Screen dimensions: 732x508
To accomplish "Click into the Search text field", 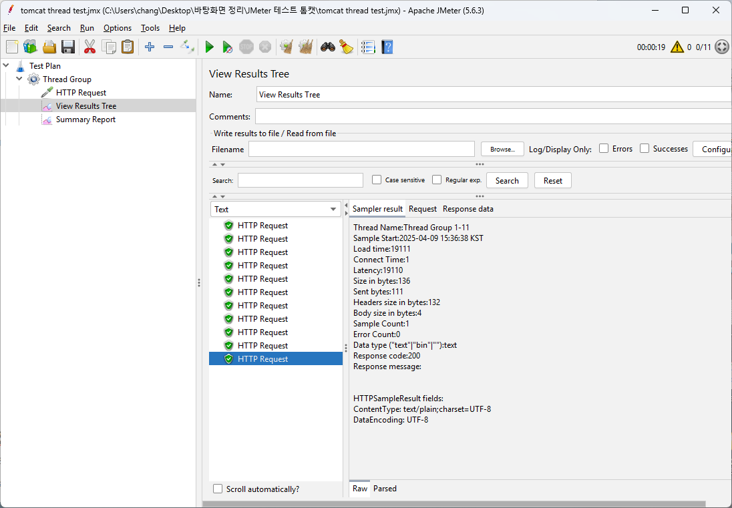I will [300, 180].
